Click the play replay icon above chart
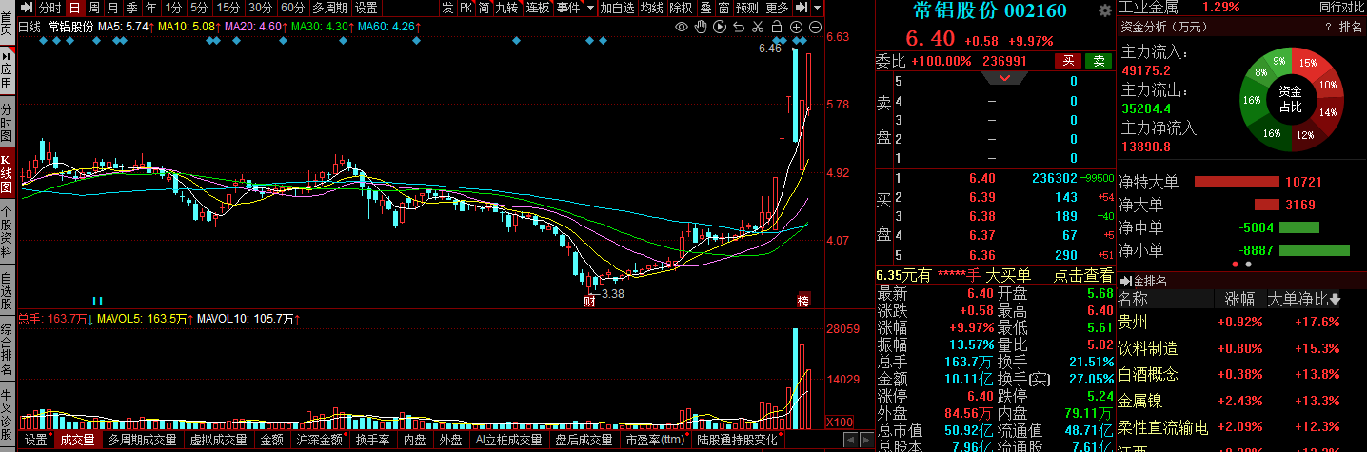Screen dimensions: 1367x452 coord(720,27)
